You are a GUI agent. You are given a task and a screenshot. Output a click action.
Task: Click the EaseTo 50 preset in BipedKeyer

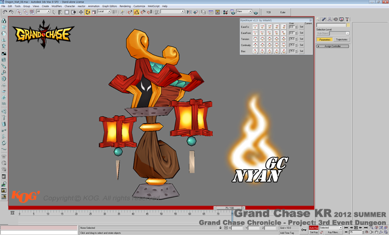pyautogui.click(x=283, y=27)
